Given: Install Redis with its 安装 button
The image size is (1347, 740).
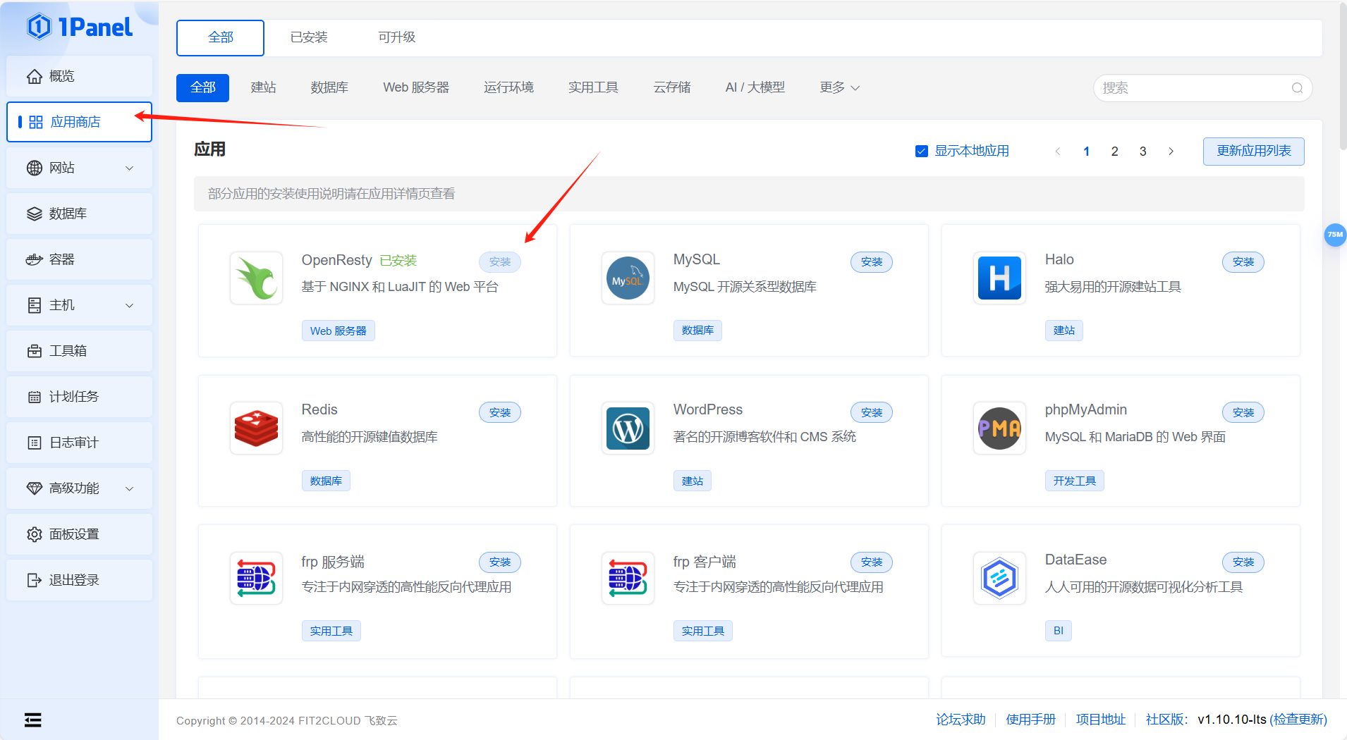Looking at the screenshot, I should [500, 412].
